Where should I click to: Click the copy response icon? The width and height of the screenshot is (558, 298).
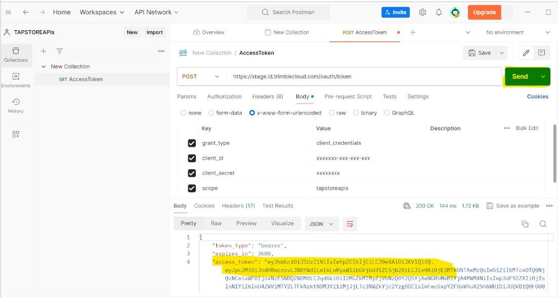525,224
